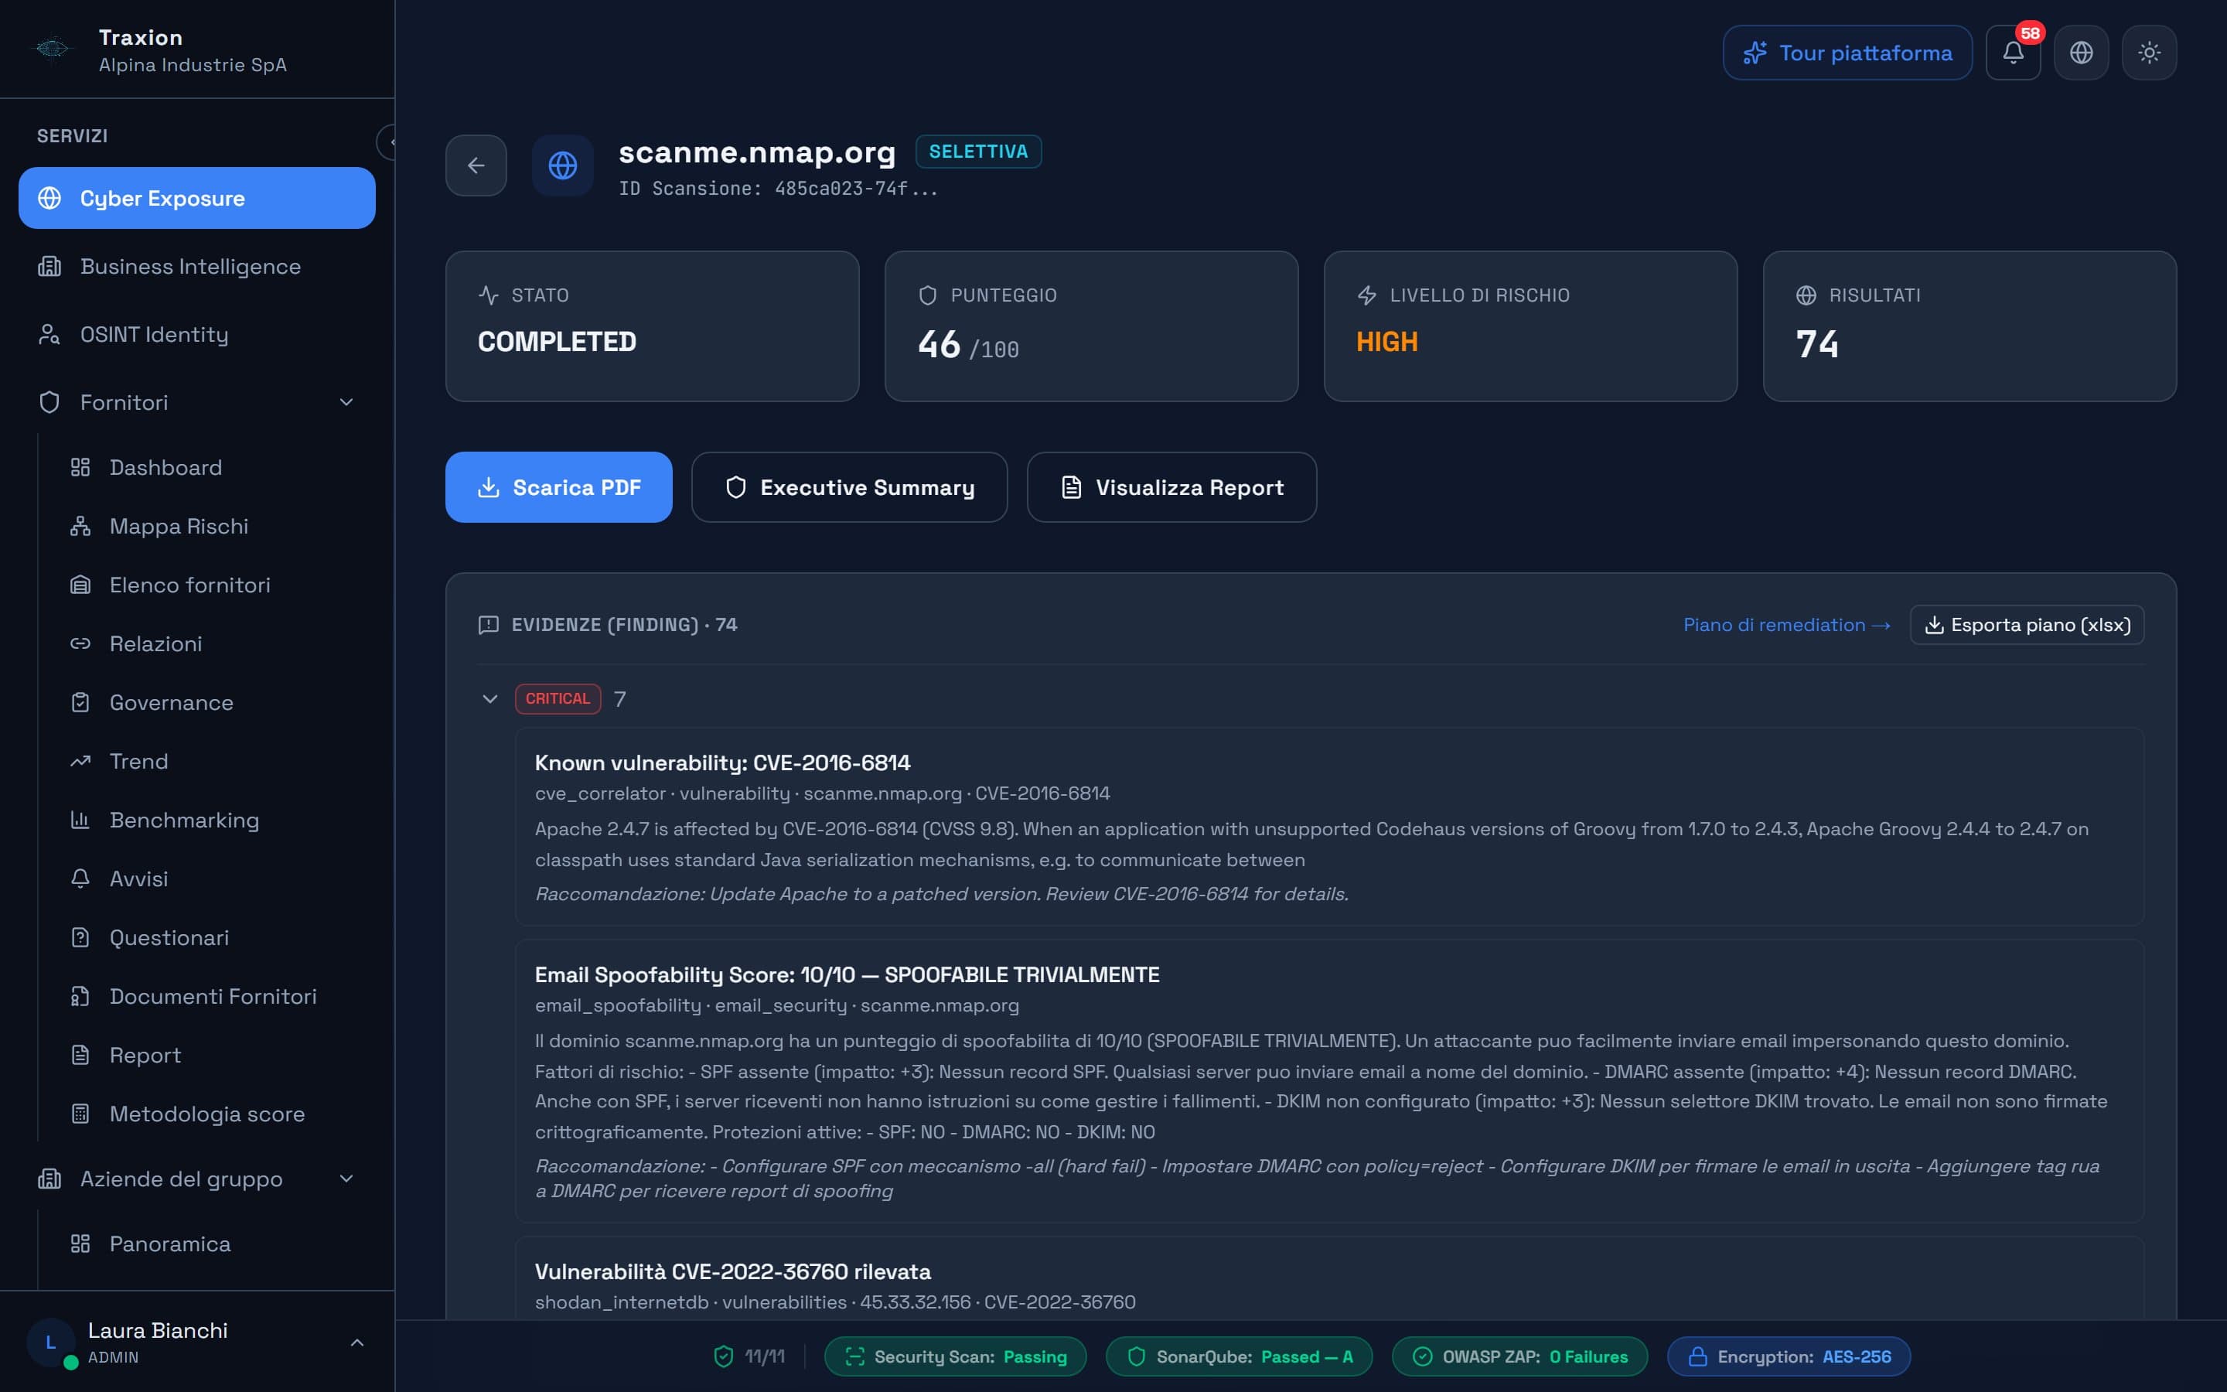The width and height of the screenshot is (2227, 1392).
Task: Click the Traxion logo in sidebar header
Action: [53, 49]
